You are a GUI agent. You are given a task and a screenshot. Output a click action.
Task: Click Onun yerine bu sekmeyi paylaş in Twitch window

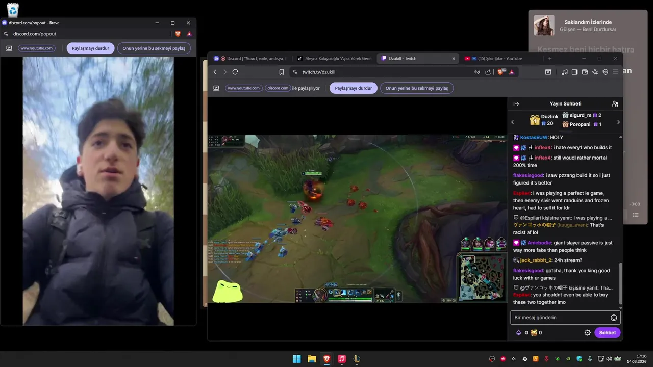tap(417, 88)
